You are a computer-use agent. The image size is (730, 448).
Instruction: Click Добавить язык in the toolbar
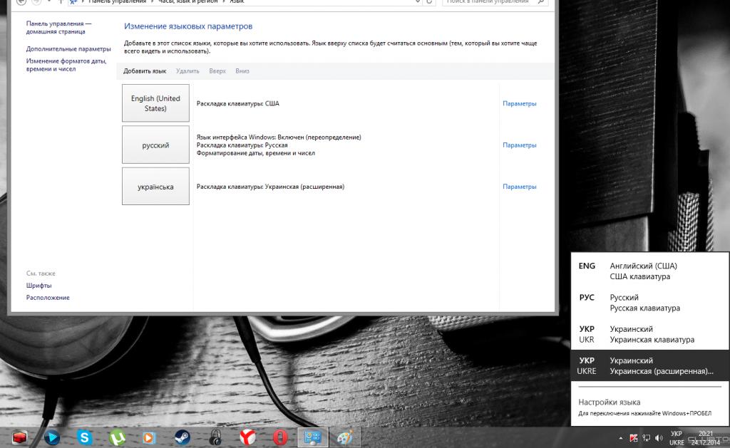pyautogui.click(x=145, y=71)
